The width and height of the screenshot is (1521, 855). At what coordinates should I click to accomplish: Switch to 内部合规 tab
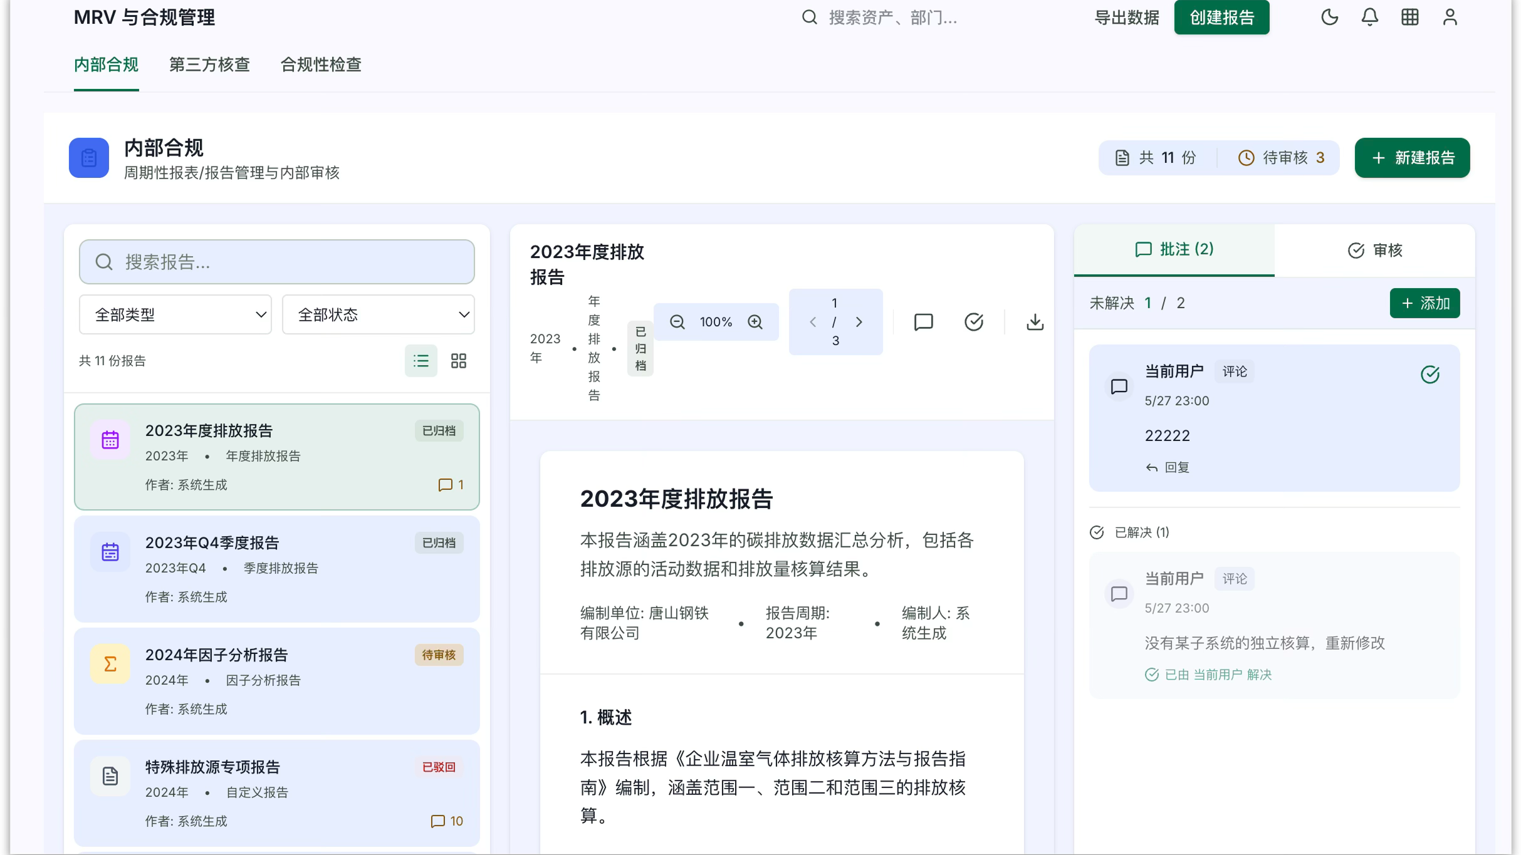click(107, 65)
